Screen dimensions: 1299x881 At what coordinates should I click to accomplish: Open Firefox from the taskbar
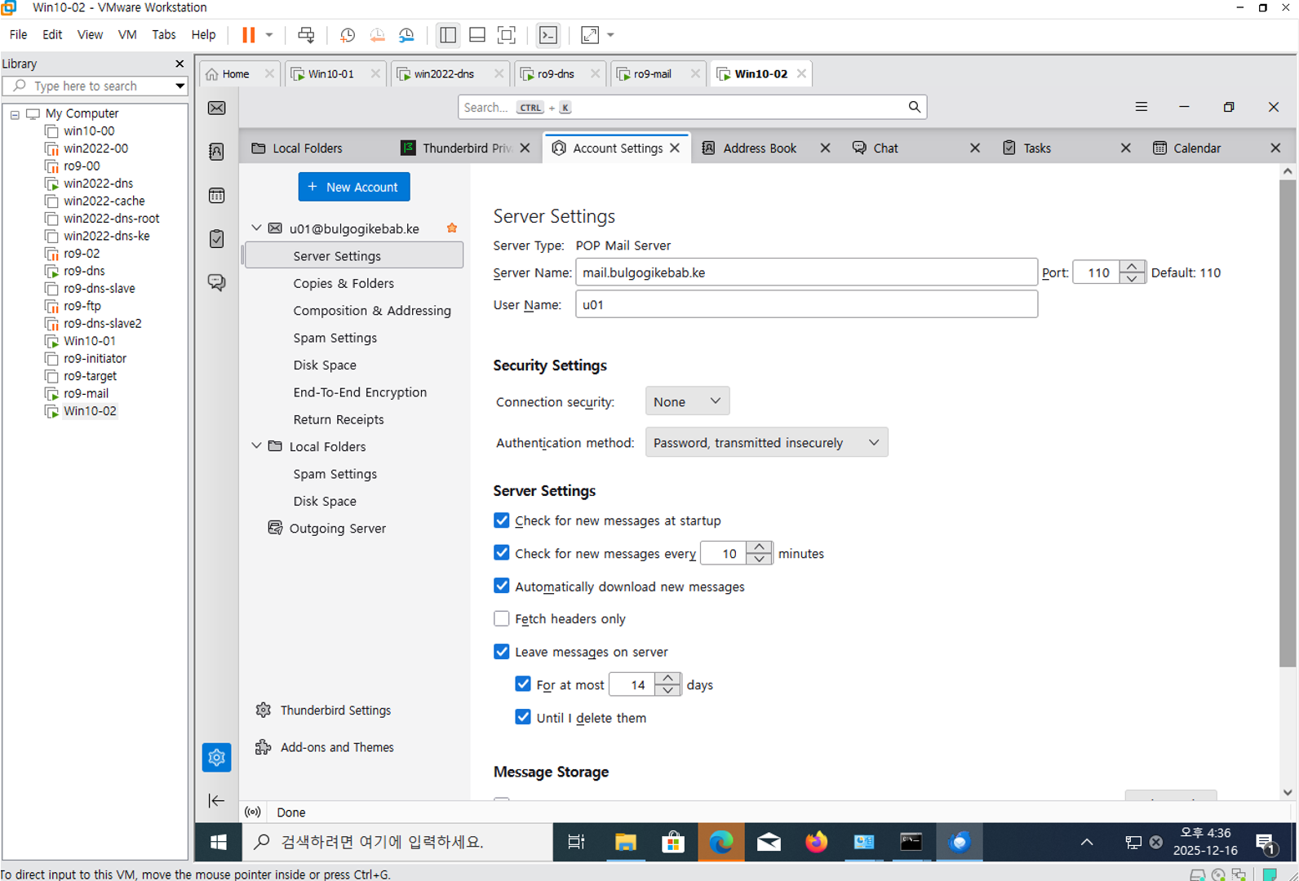[x=816, y=842]
